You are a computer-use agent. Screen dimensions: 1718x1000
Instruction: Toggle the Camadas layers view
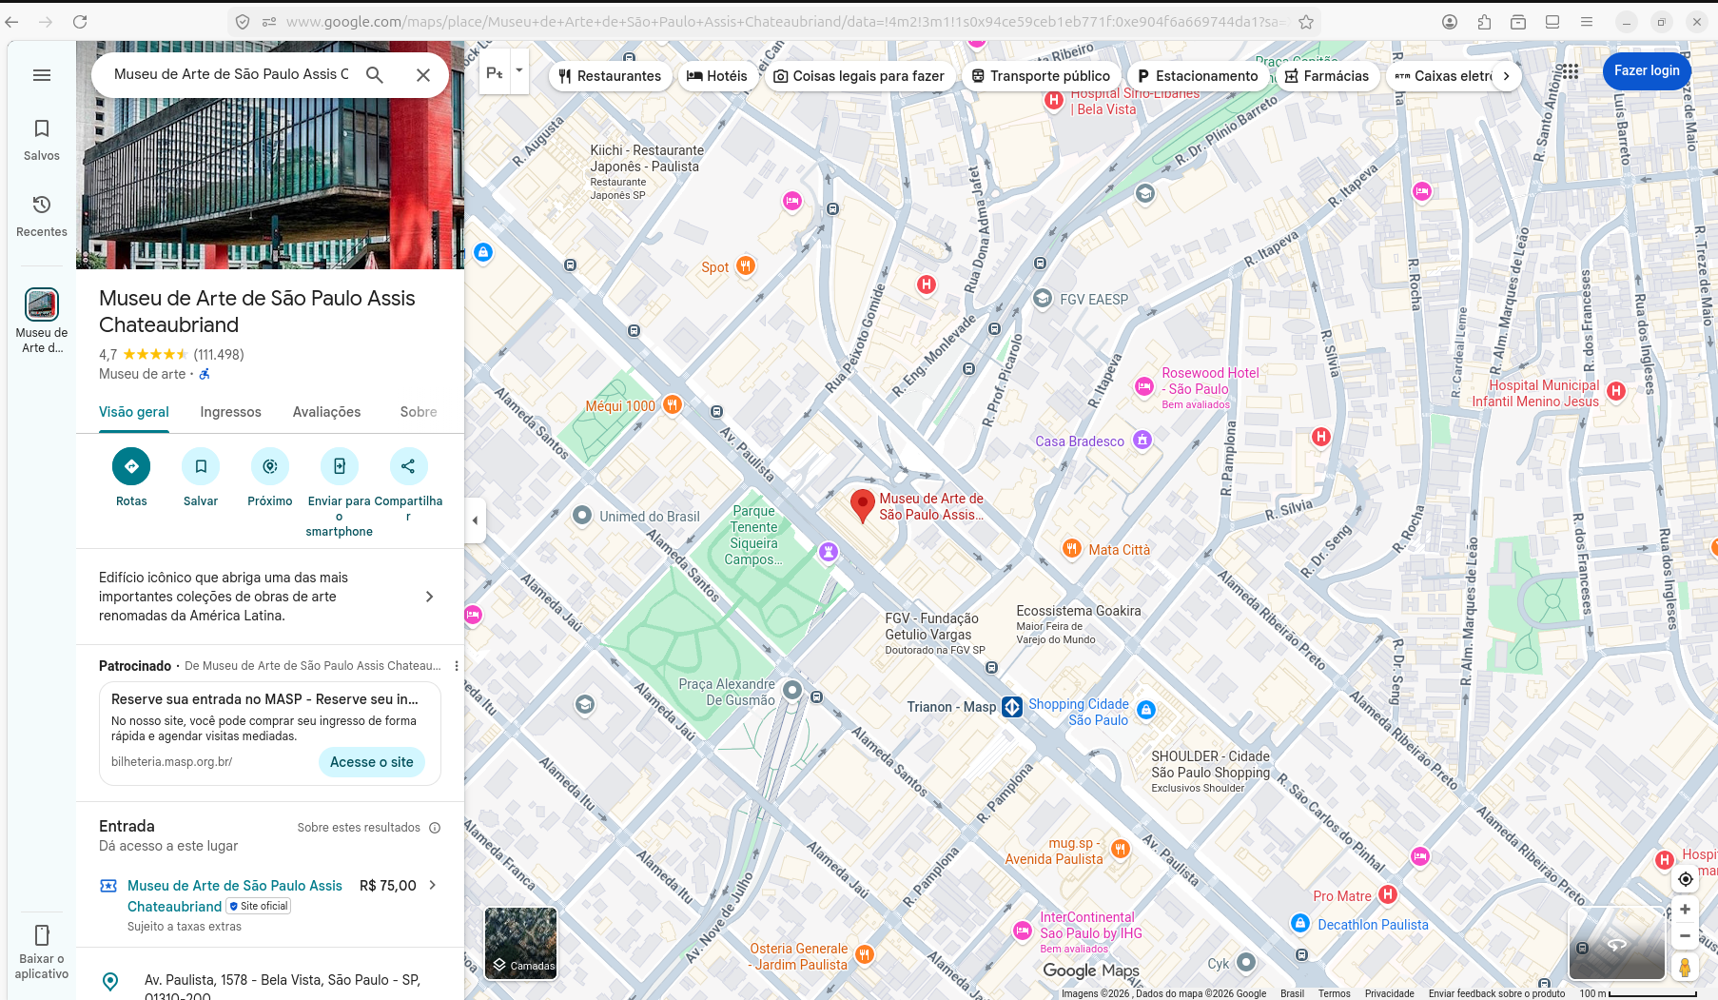coord(520,943)
